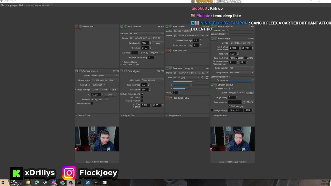331x186 pixels.
Task: Turn on Face swap (DFM) power icon
Action: point(167,98)
